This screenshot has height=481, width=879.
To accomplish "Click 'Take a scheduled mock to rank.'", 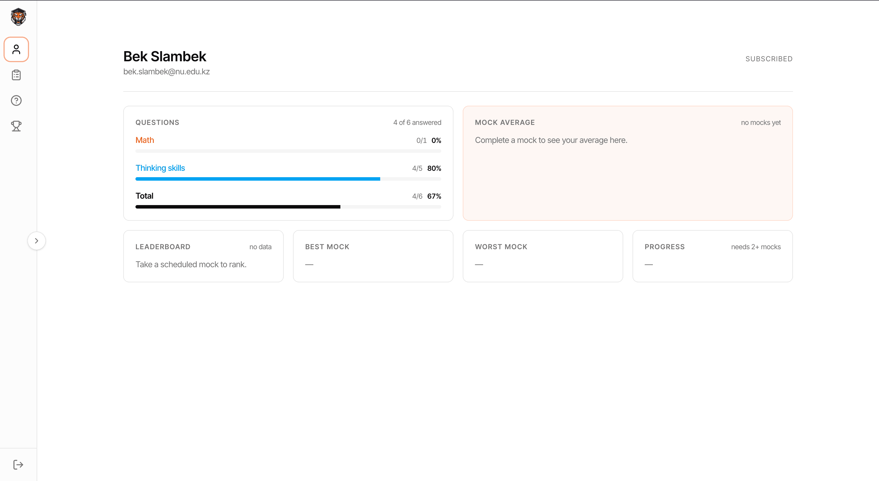I will (x=191, y=265).
